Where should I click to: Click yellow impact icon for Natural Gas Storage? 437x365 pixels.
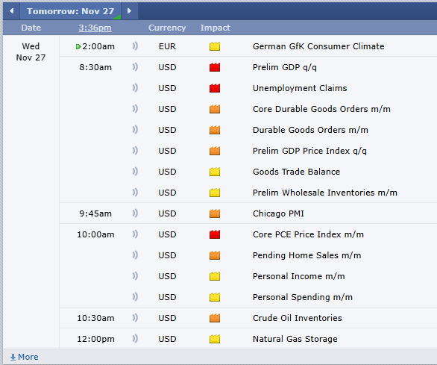point(215,339)
